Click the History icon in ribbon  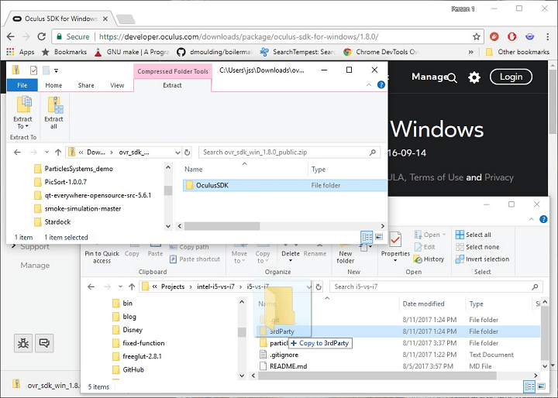tap(429, 259)
